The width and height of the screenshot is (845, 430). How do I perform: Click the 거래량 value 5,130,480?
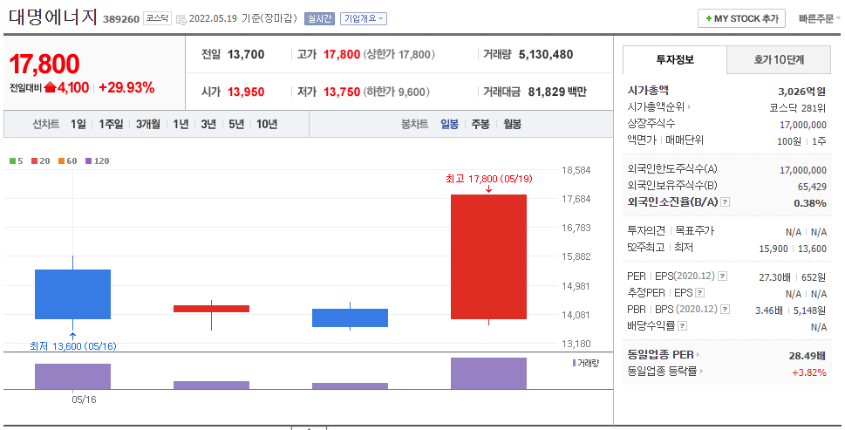pos(546,54)
